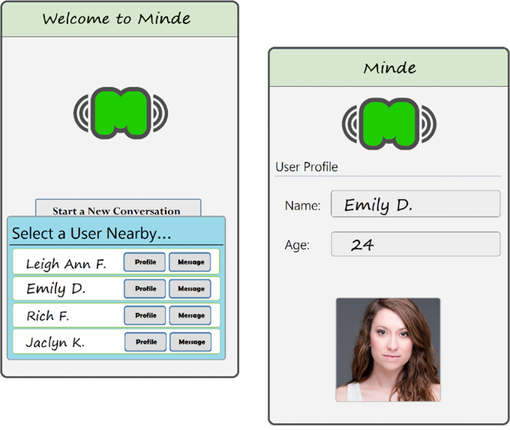Open Rich F.'s profile
The width and height of the screenshot is (510, 430).
(x=145, y=315)
